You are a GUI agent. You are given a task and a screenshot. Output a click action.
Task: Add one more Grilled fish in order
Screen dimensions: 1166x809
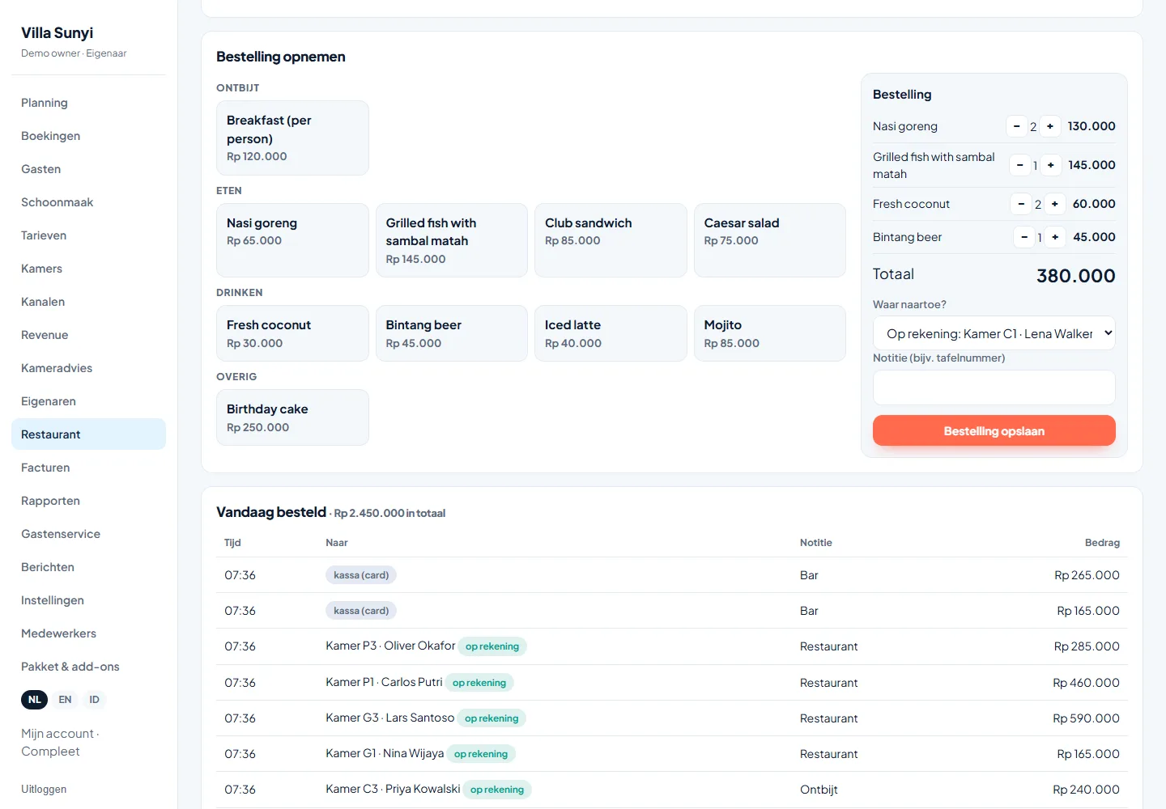1051,165
